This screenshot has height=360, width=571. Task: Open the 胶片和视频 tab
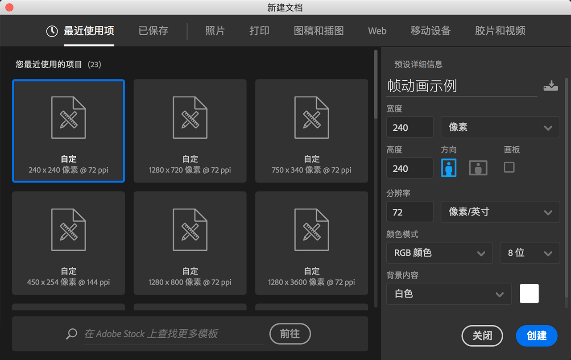pos(500,31)
